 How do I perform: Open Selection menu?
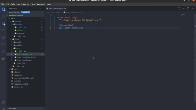15,4
